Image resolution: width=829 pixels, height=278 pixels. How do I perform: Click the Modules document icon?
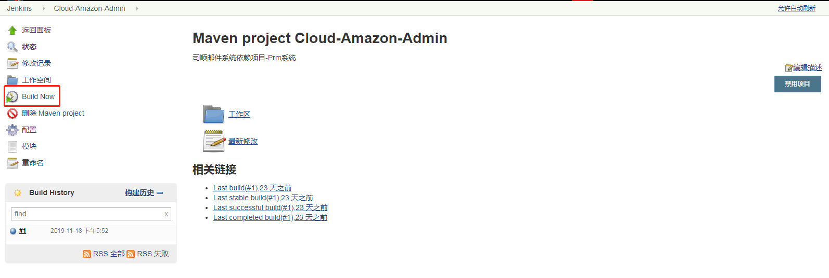pos(12,146)
